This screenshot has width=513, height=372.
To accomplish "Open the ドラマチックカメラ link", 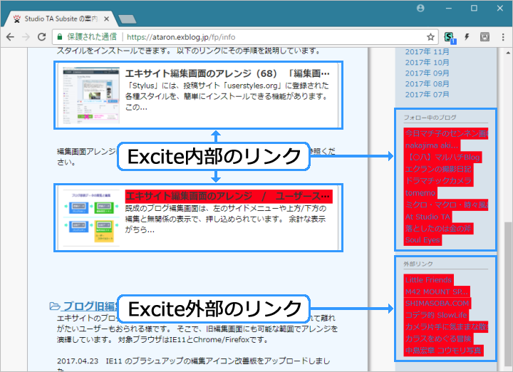I will coord(438,181).
